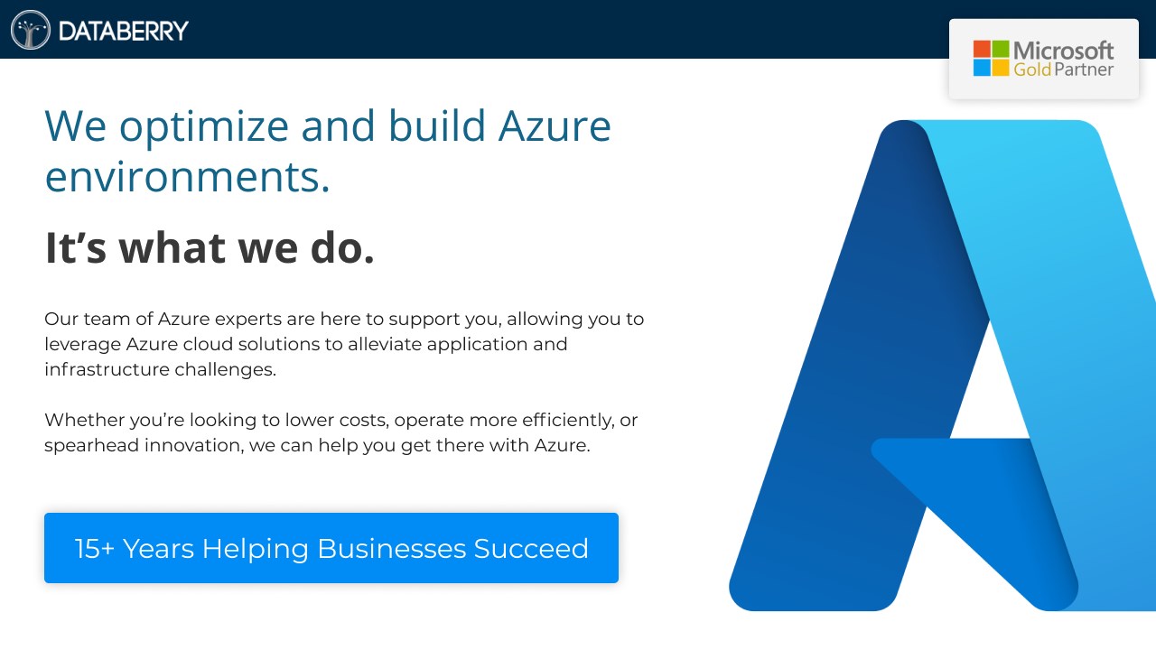Viewport: 1156px width, 650px height.
Task: Click the paragraph starting "Our team of Azure experts"
Action: (x=344, y=344)
